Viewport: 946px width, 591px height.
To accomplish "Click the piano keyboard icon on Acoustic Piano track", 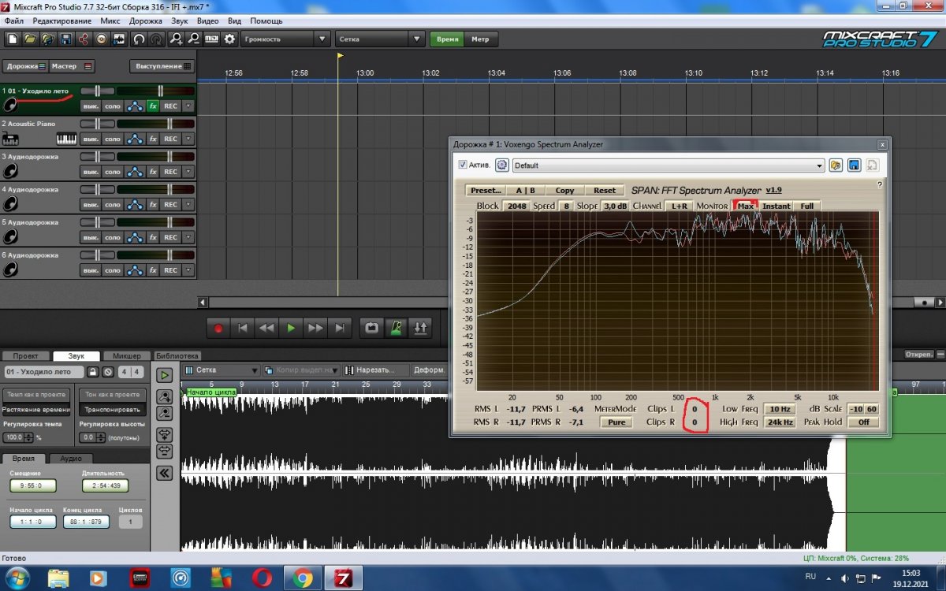I will [x=67, y=139].
